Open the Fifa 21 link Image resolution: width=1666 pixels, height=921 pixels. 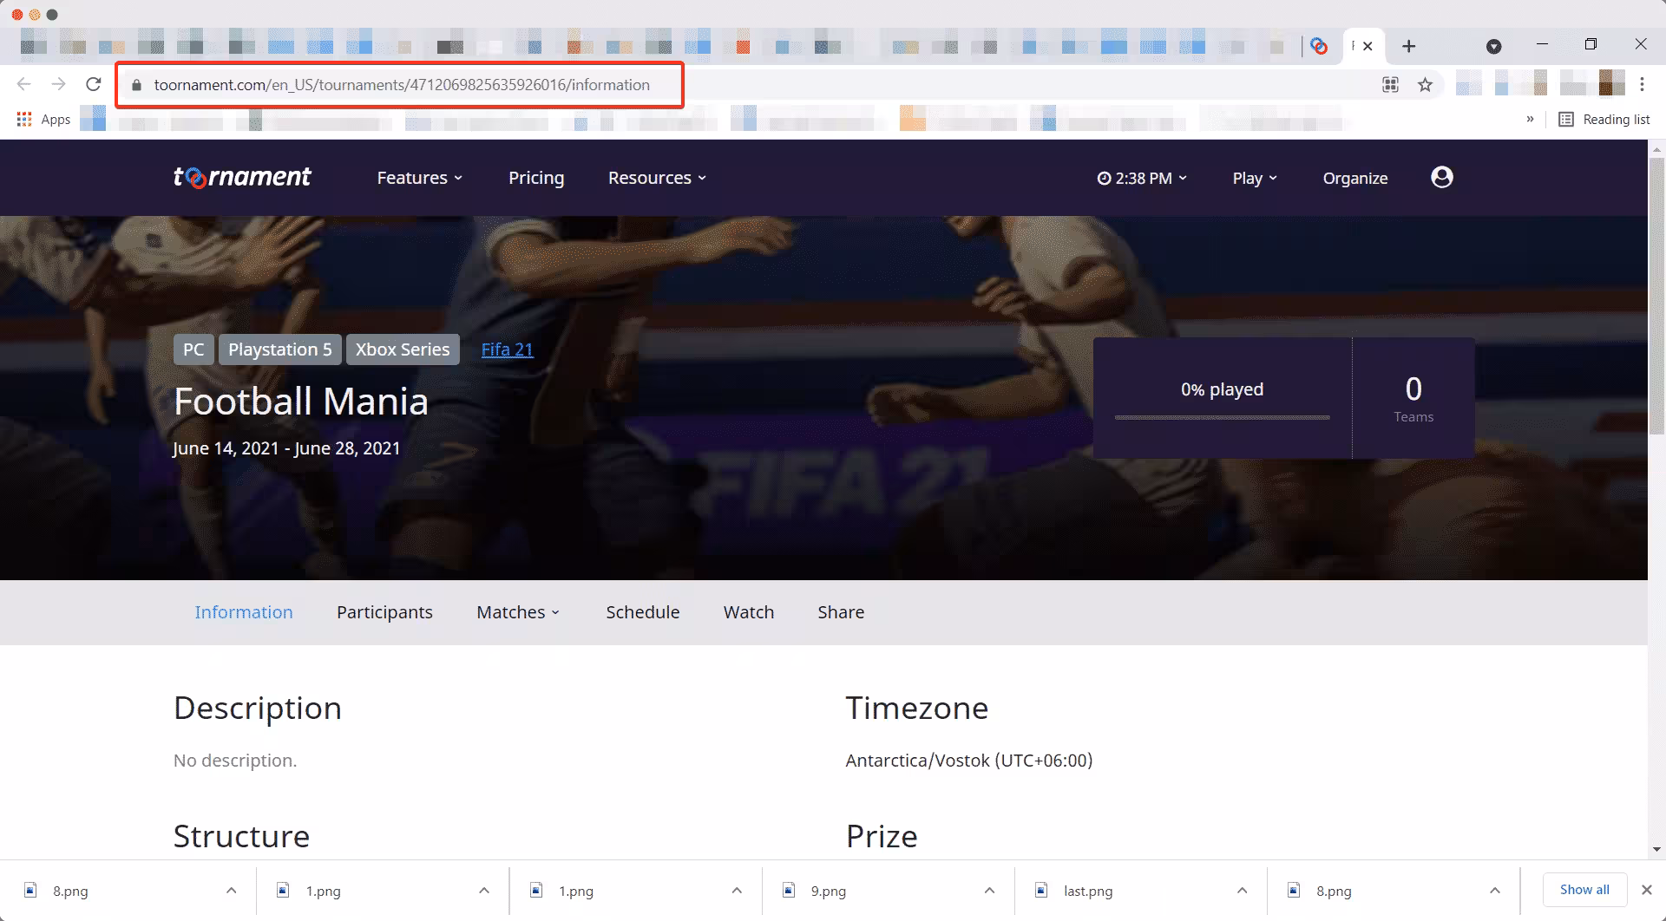coord(508,349)
